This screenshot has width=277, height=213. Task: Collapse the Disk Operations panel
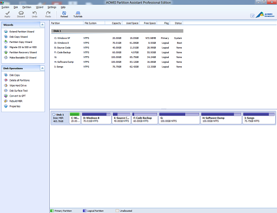pyautogui.click(x=42, y=68)
